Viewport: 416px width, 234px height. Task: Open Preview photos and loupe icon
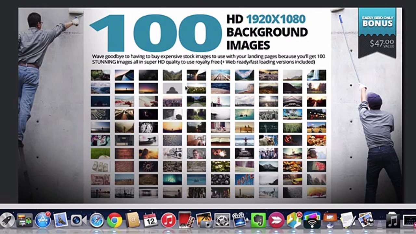point(366,220)
